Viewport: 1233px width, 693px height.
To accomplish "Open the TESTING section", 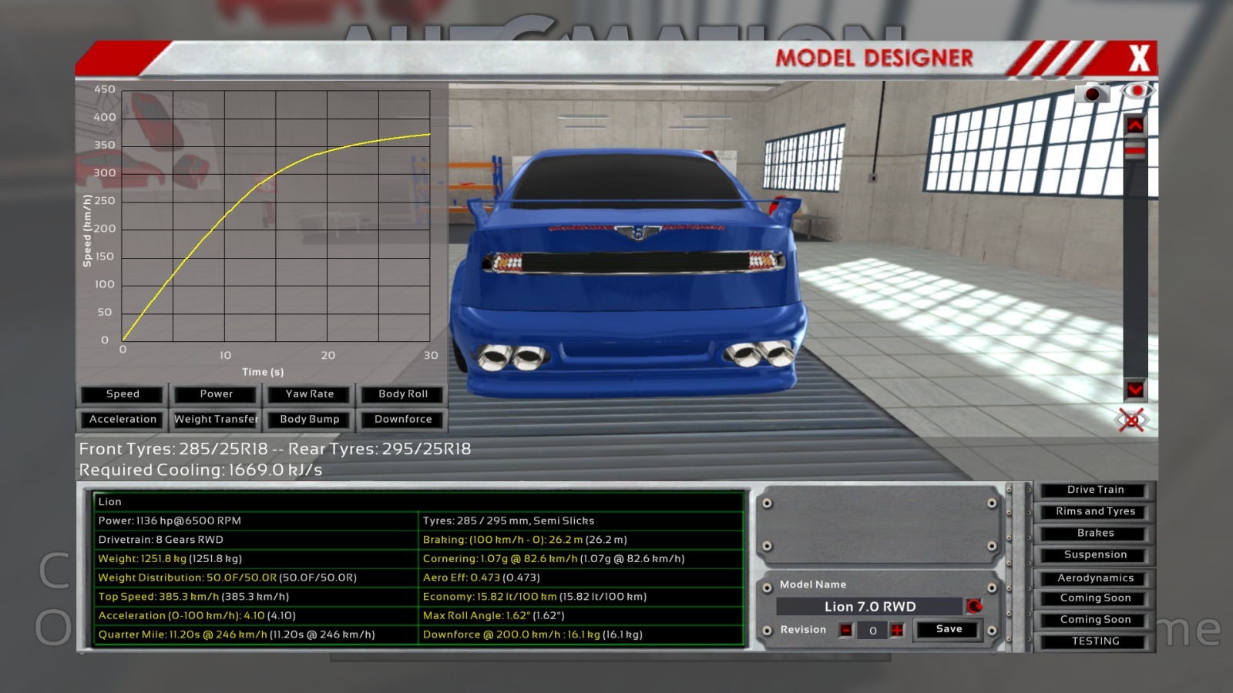I will click(1095, 641).
